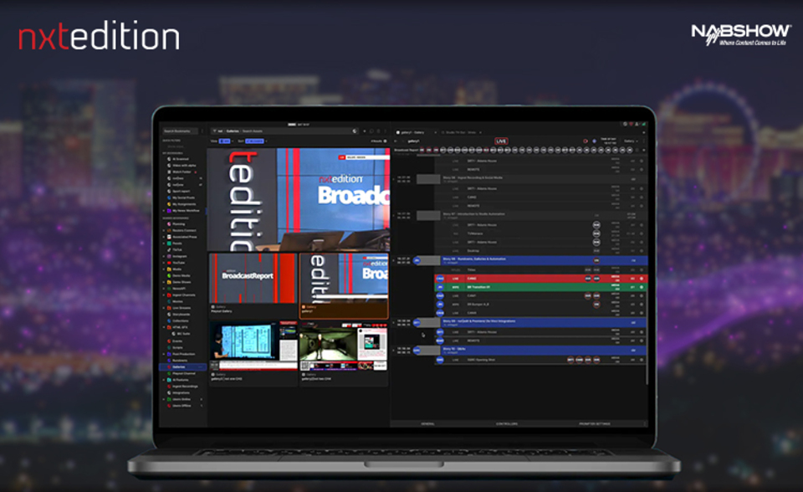Click the status icon on the GUIDE Opening Shot row
803x492 pixels.
440,360
